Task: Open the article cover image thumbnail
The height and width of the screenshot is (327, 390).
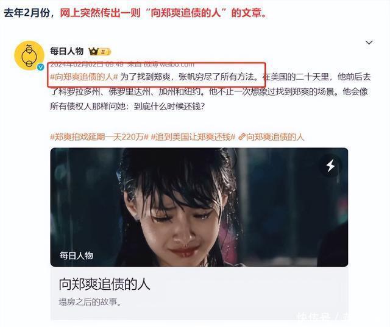Action: 199,207
